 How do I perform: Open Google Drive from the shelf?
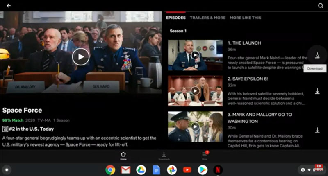click(x=141, y=170)
